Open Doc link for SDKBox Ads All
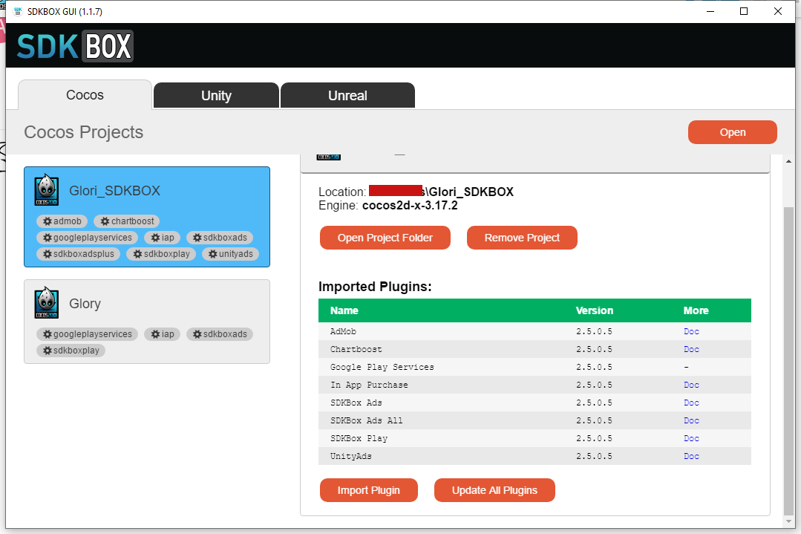Screen dimensions: 801x534 coord(691,421)
